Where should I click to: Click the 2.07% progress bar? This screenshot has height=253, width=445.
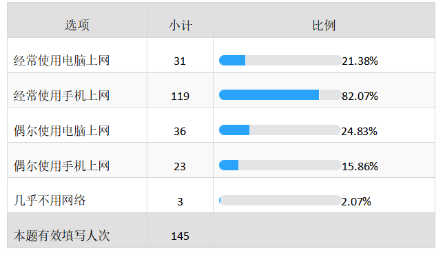(280, 200)
